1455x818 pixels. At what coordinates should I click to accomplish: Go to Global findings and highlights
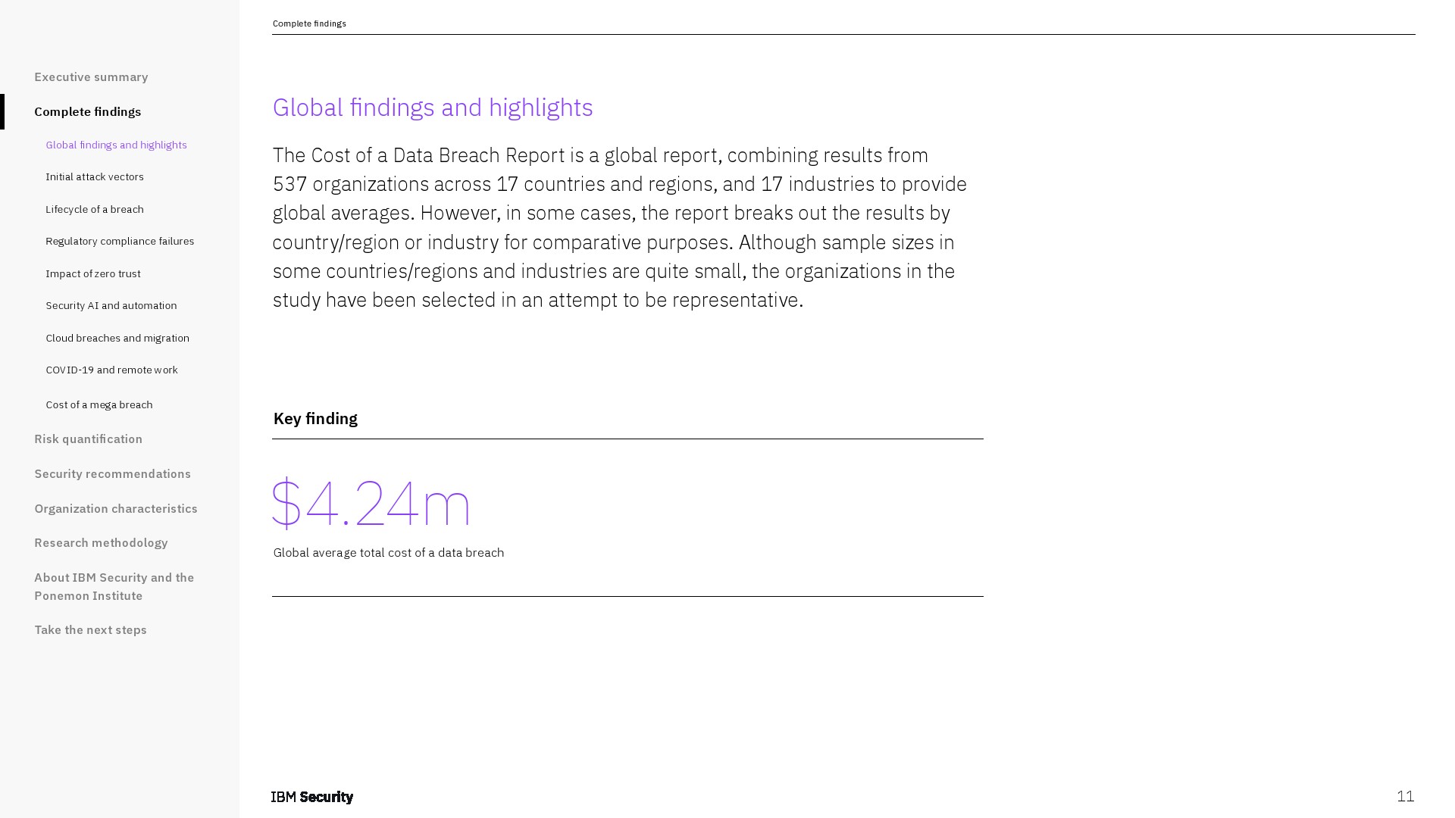click(116, 145)
